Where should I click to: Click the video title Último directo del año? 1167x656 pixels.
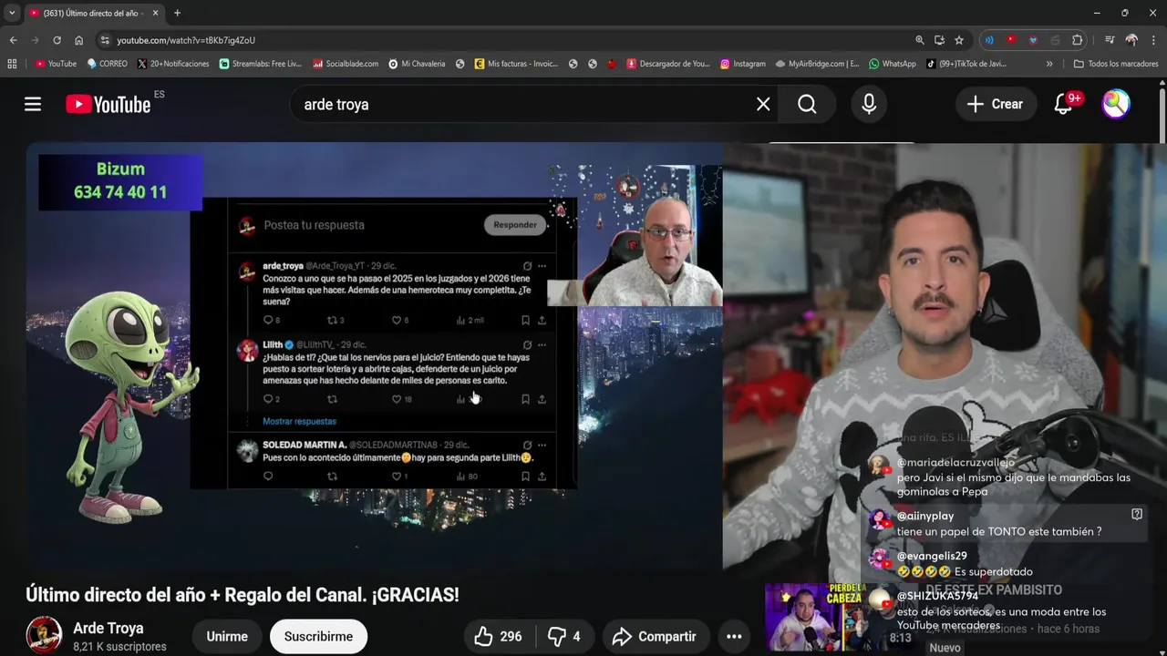pos(243,595)
